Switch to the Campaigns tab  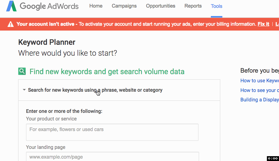(124, 6)
